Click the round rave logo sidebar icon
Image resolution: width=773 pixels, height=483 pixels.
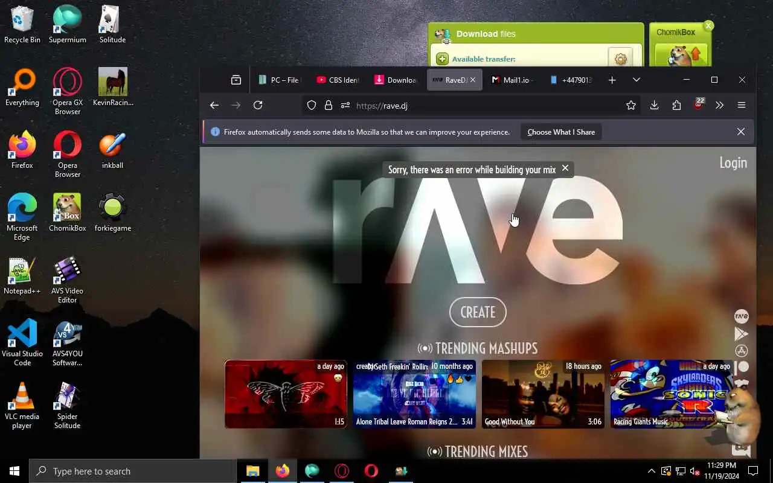[741, 316]
